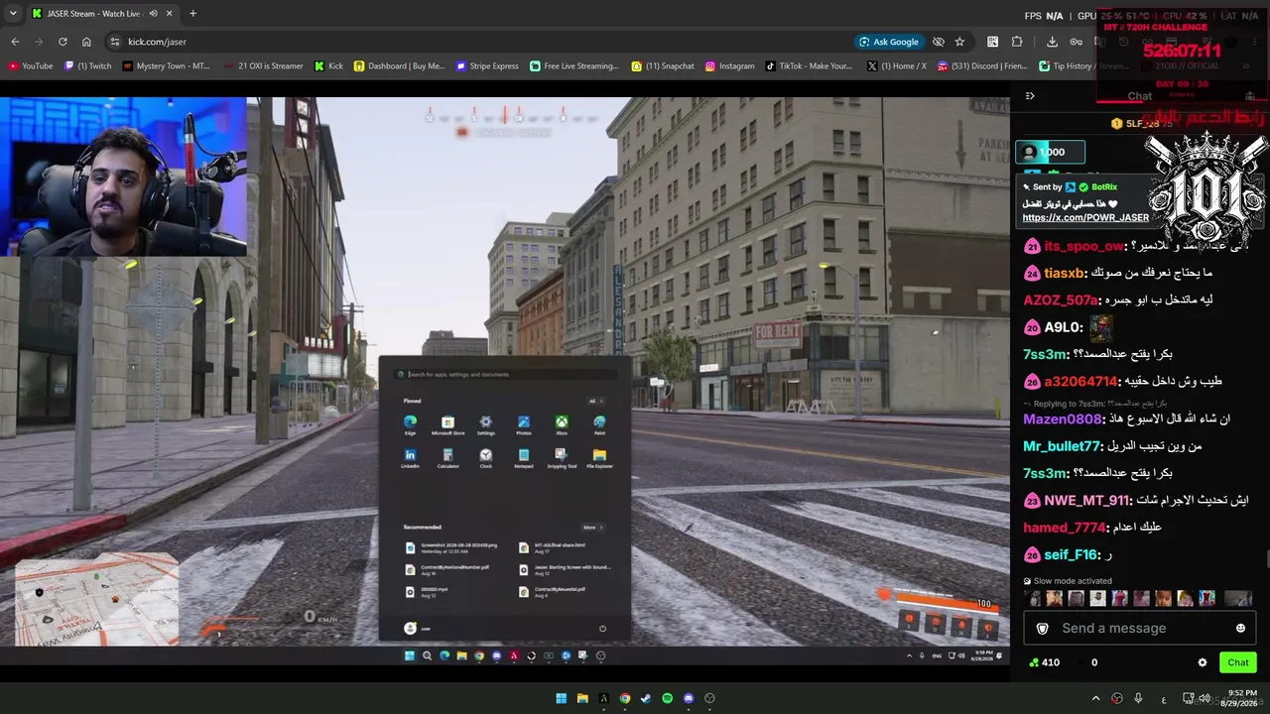The height and width of the screenshot is (714, 1270).
Task: Open the (1) Snapchat bookmark
Action: pos(663,66)
